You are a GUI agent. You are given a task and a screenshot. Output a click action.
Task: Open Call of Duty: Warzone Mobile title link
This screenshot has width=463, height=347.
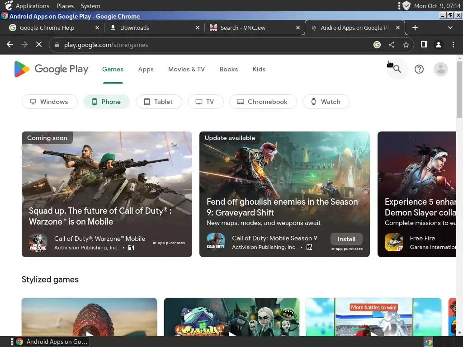(99, 239)
